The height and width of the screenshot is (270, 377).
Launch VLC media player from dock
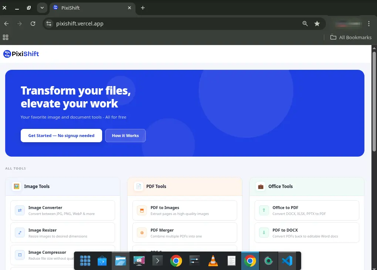pos(213,261)
